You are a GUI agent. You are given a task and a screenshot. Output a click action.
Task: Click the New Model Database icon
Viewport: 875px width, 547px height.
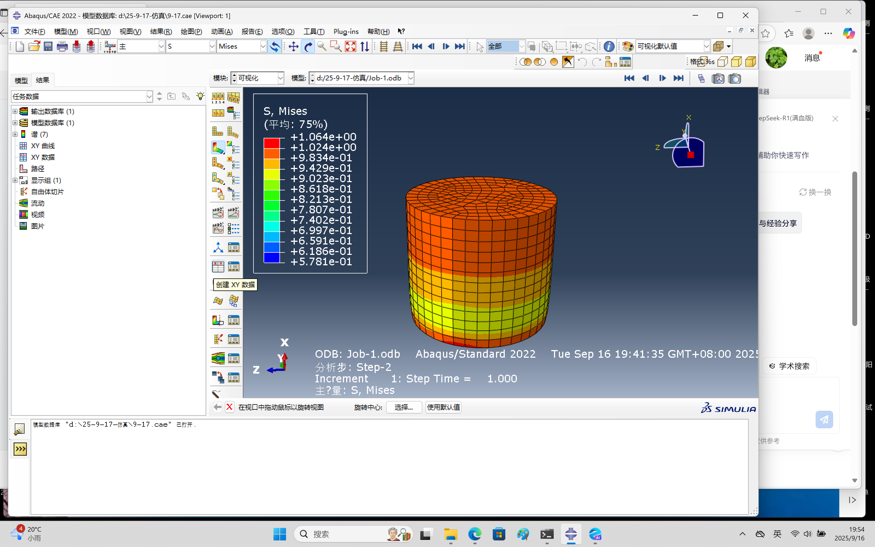click(x=20, y=46)
